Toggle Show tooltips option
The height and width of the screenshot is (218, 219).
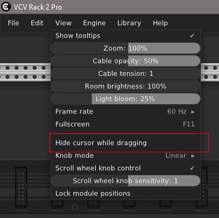coord(126,36)
